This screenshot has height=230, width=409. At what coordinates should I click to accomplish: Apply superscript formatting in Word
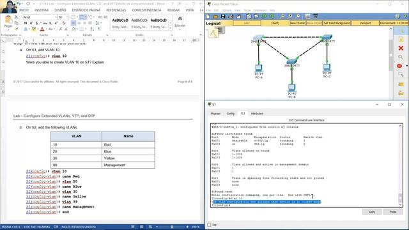[56, 23]
